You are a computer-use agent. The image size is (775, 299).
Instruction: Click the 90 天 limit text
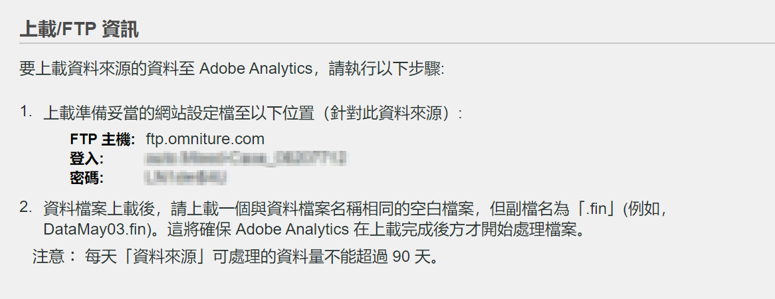click(414, 258)
